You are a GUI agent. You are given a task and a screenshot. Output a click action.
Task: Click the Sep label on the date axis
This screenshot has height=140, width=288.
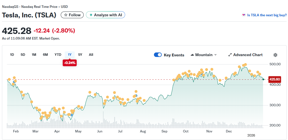[165, 132]
